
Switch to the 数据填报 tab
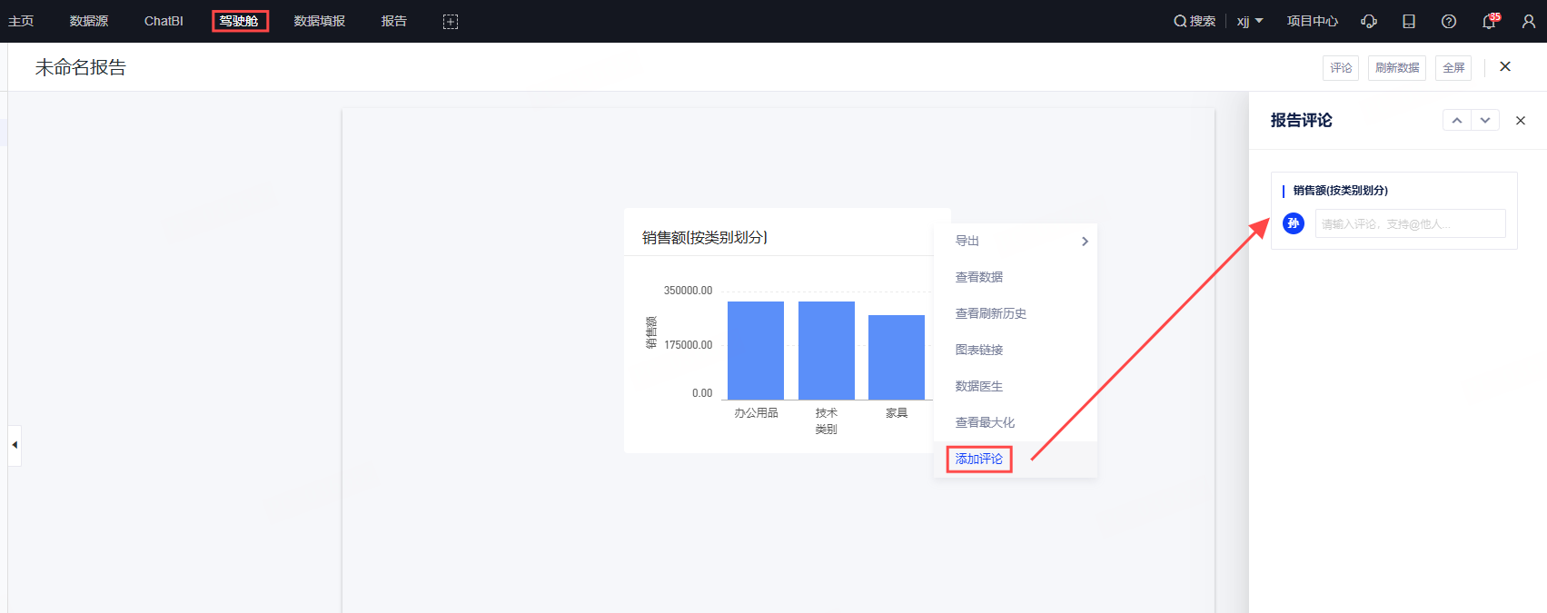320,21
